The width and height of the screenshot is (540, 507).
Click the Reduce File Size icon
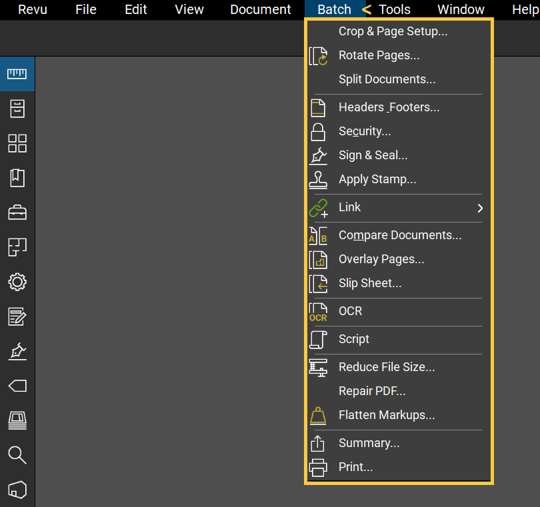(x=318, y=368)
